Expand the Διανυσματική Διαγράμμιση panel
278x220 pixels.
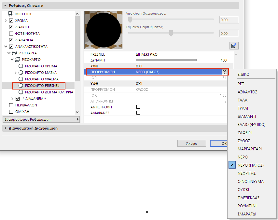pos(6,128)
